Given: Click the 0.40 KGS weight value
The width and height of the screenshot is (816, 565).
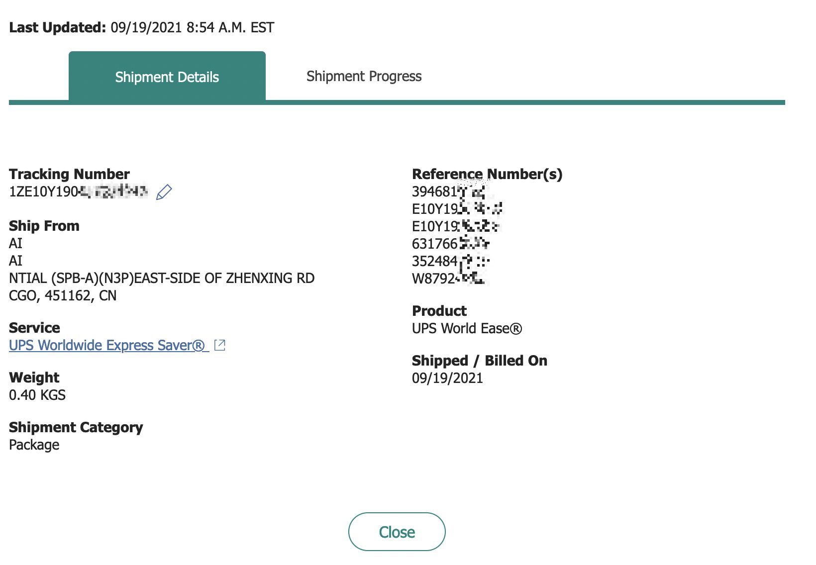Looking at the screenshot, I should 37,395.
